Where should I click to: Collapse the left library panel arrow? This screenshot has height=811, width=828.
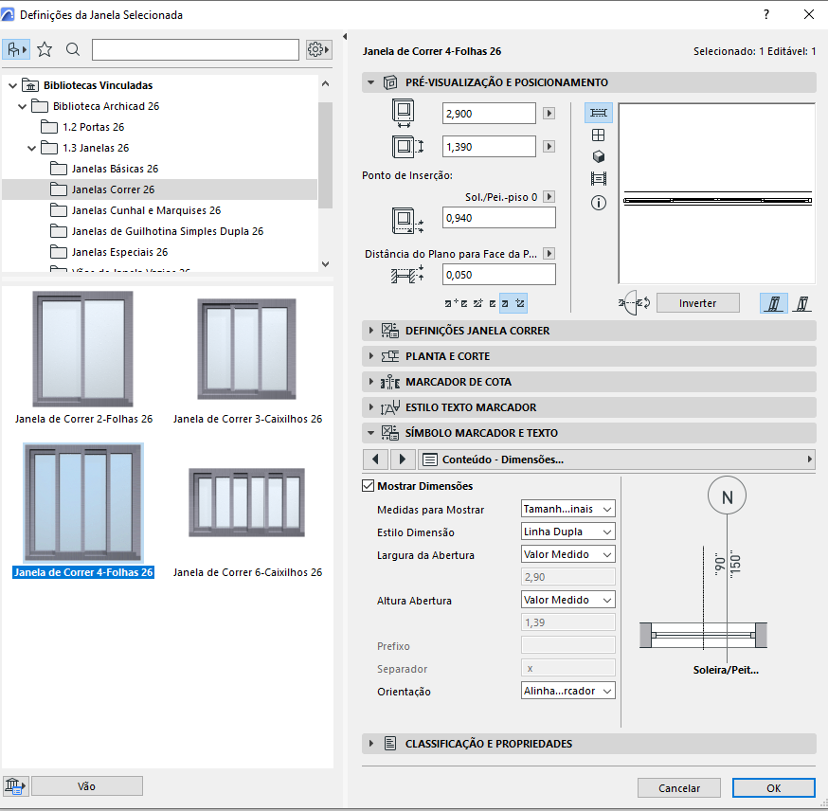345,36
